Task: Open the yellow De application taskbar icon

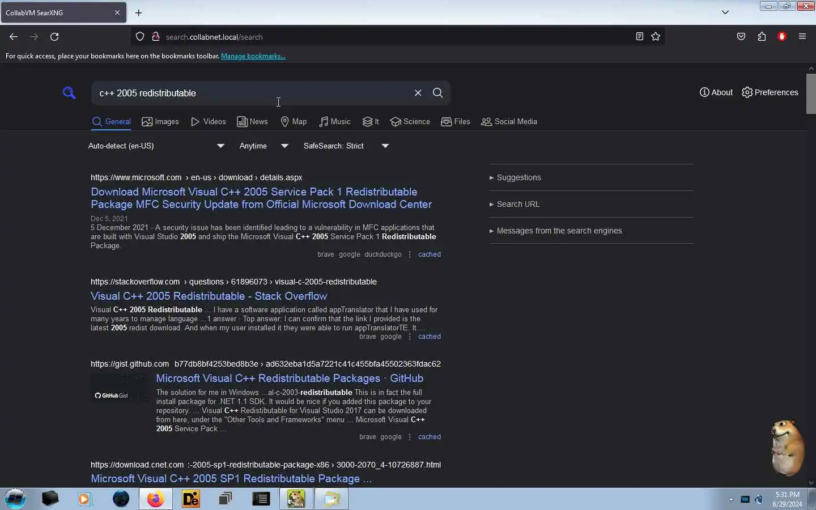Action: pos(191,499)
